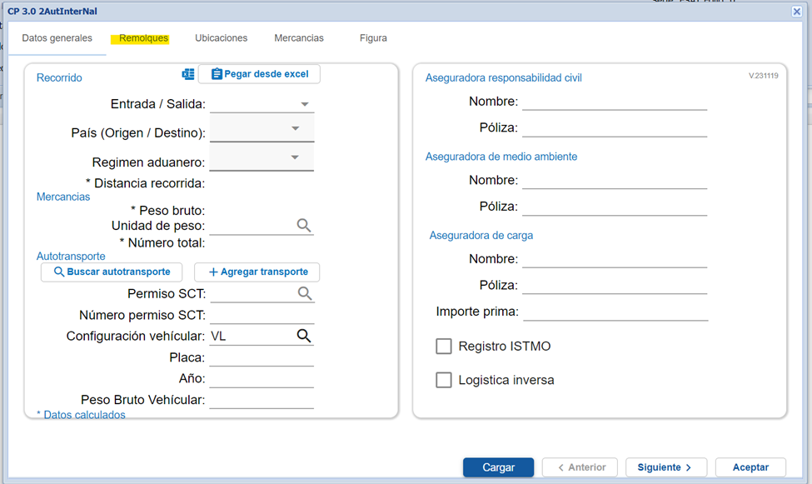Select the Figura tab
This screenshot has width=812, height=484.
373,38
